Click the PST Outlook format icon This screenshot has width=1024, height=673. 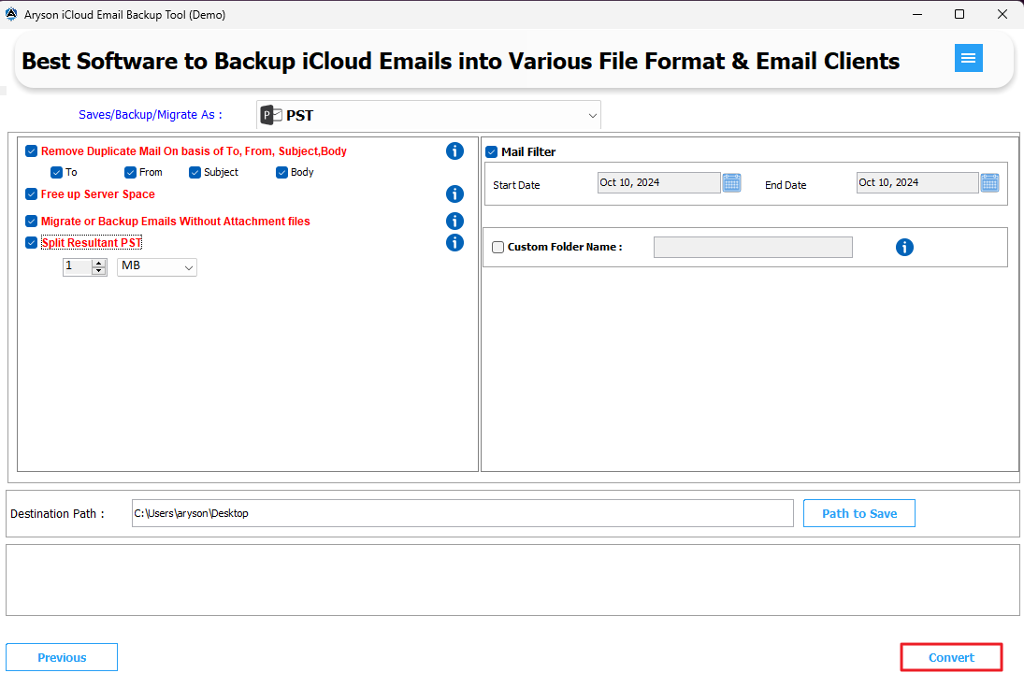pos(271,116)
